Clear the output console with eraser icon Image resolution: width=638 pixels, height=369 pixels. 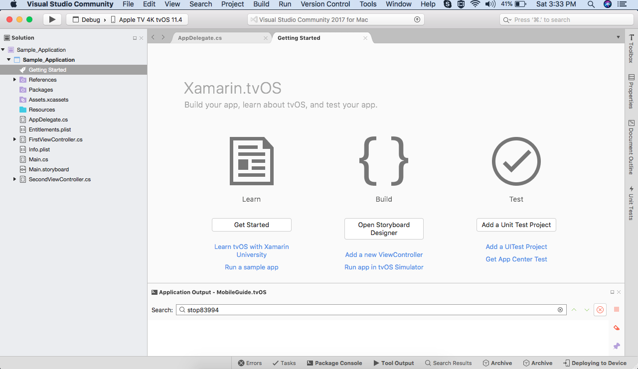tap(617, 328)
